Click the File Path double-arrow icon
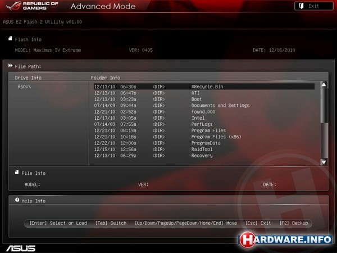This screenshot has height=253, width=337. pos(10,65)
